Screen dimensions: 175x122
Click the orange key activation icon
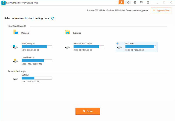tap(121, 2)
